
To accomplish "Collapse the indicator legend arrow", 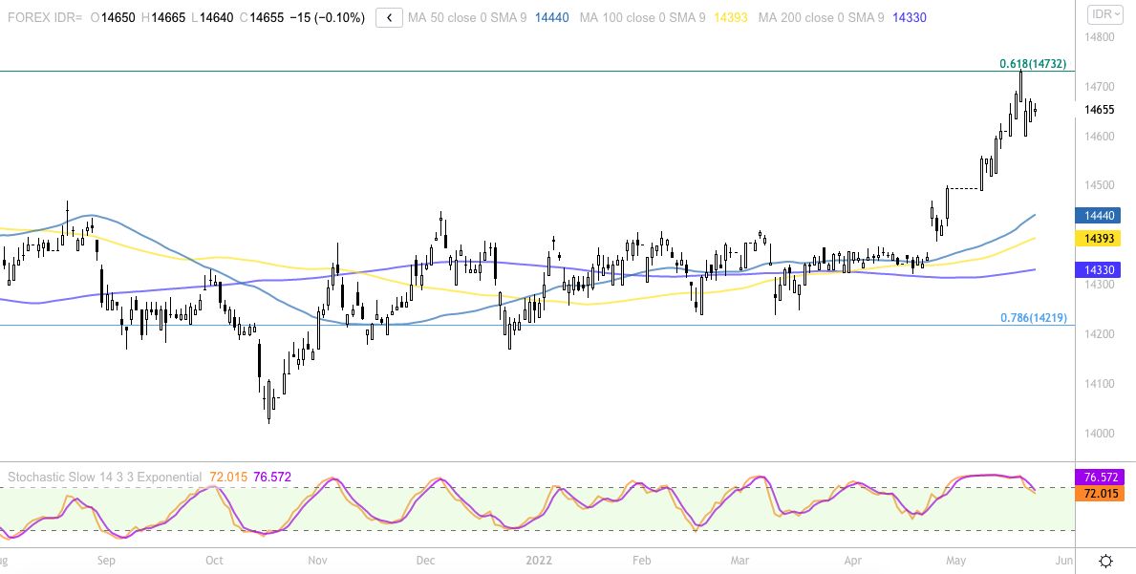I will 389,17.
